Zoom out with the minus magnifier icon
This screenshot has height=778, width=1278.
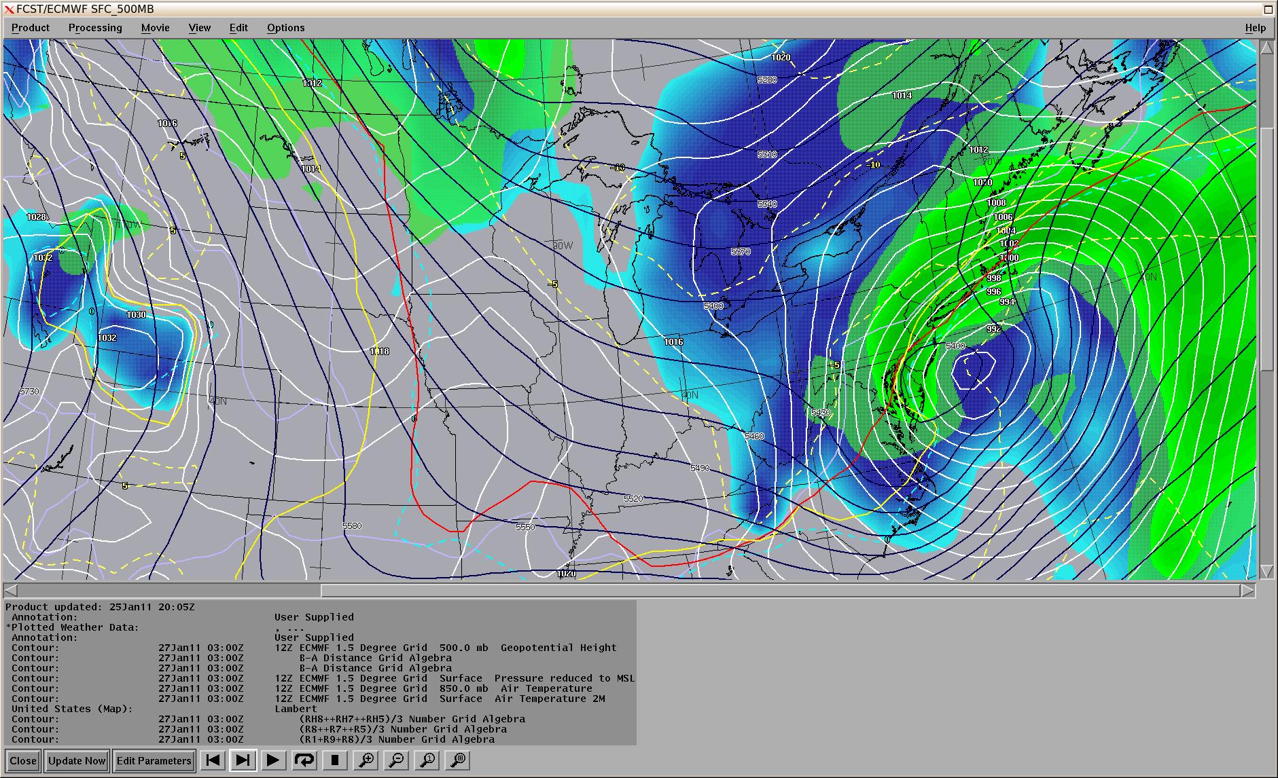click(x=397, y=760)
